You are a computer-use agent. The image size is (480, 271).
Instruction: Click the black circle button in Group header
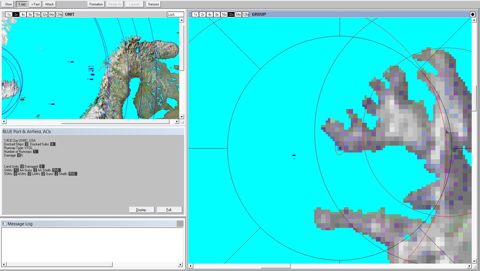click(x=472, y=14)
